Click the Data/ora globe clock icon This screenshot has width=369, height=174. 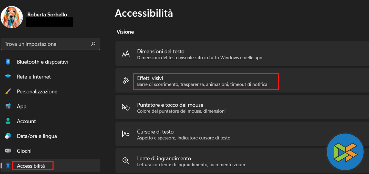click(x=8, y=136)
